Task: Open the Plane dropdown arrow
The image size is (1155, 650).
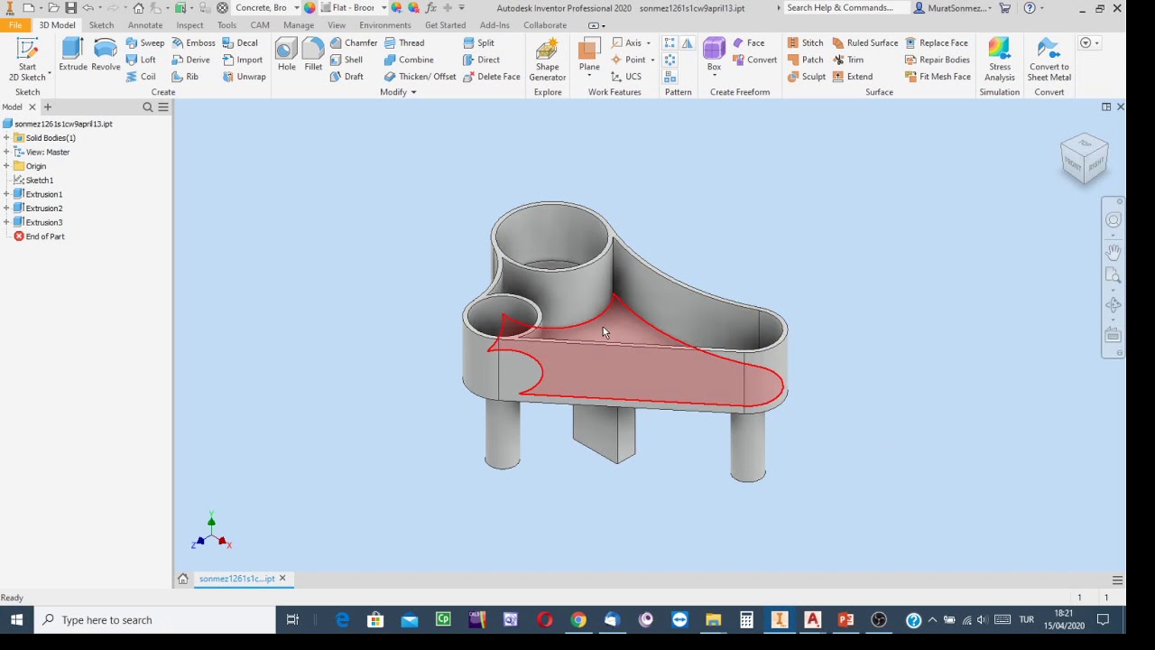Action: (589, 77)
